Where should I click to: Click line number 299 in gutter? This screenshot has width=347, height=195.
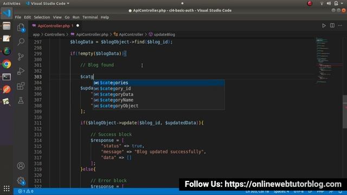coord(37,54)
